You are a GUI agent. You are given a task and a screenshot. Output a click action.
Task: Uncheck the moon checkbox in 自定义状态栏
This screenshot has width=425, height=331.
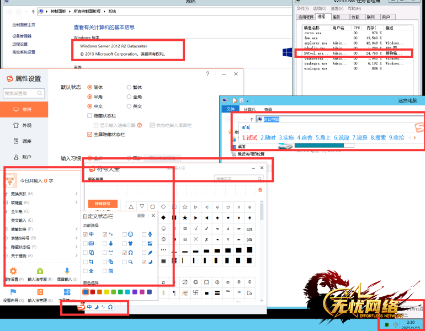[144, 262]
